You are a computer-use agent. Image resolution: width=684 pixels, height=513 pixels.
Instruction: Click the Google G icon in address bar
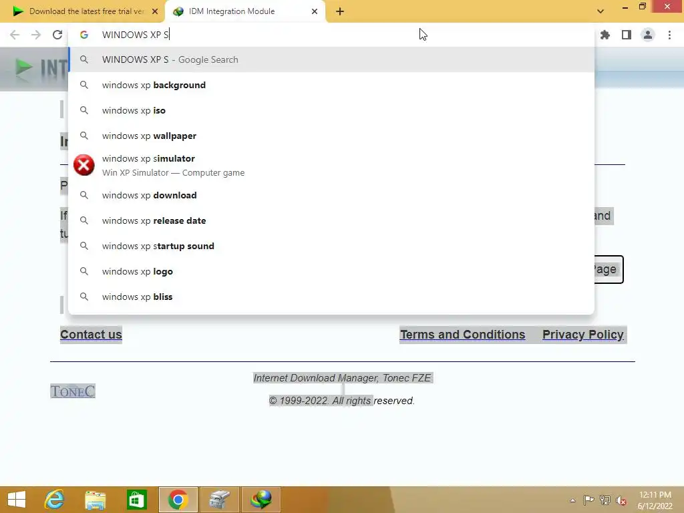[x=83, y=35]
